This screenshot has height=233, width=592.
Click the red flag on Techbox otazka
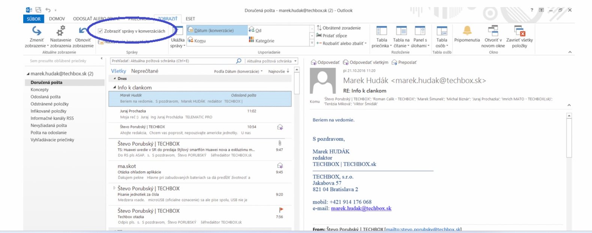[x=281, y=210]
